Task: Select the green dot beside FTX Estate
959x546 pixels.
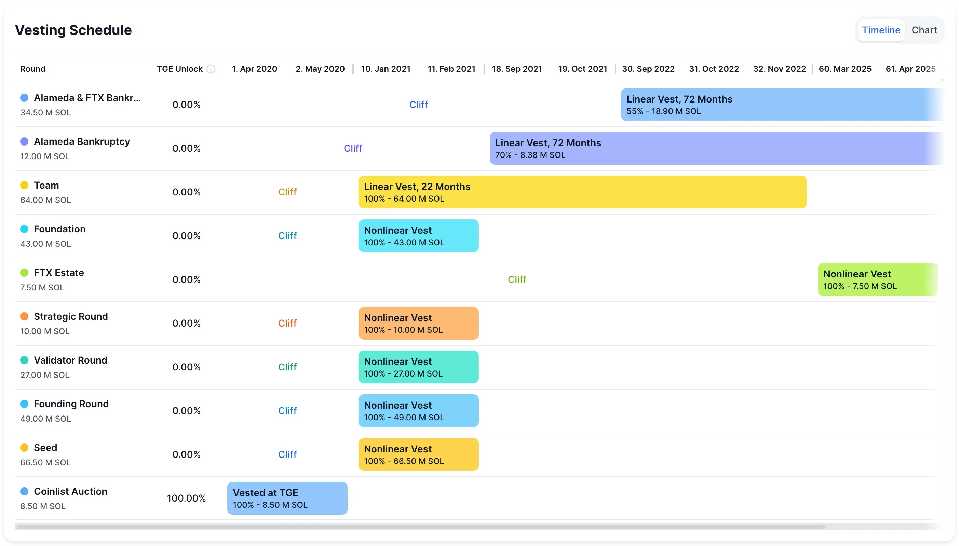Action: pyautogui.click(x=24, y=273)
